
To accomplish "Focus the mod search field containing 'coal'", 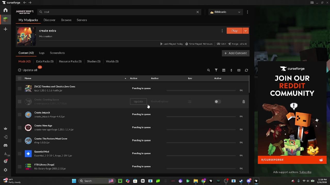I will pos(119,12).
